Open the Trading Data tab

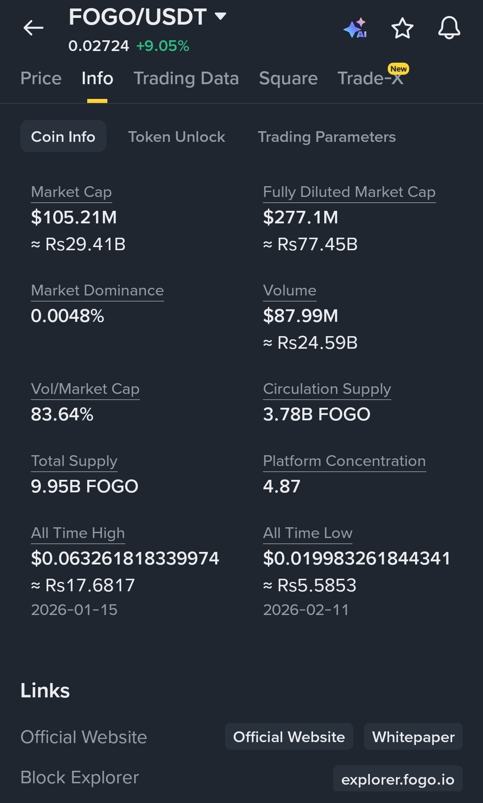[186, 78]
